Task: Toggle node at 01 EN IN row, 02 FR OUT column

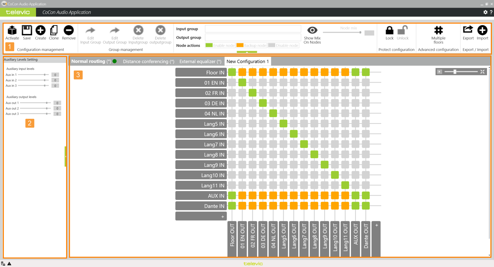Action: tap(252, 83)
